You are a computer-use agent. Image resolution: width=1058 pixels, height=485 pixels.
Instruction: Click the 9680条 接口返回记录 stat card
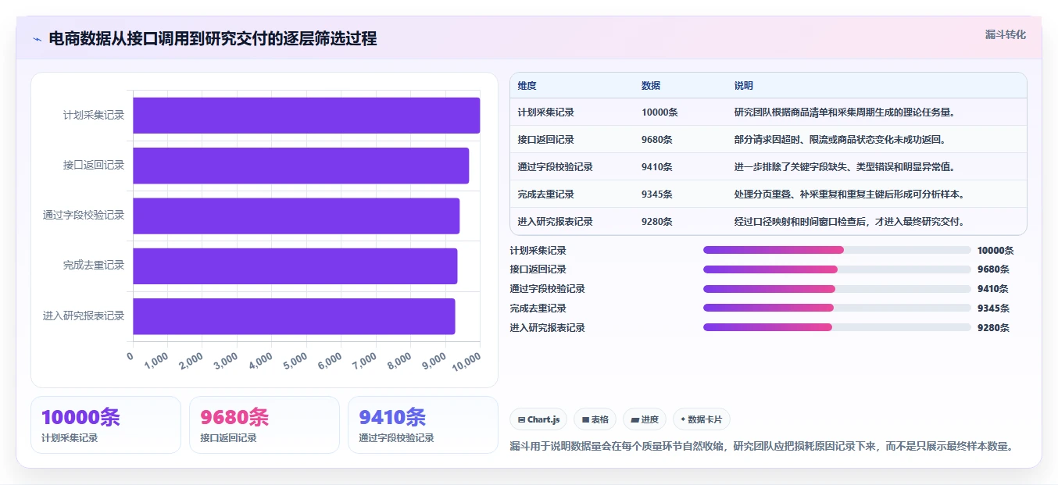264,425
